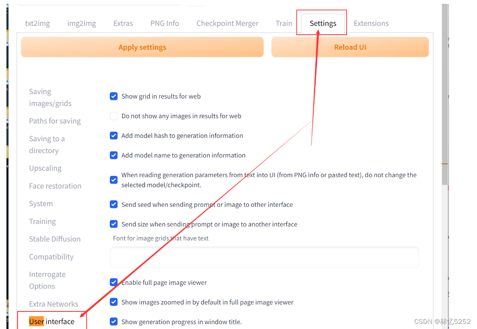The image size is (477, 329).
Task: Open the Checkpoint Merger tab
Action: [227, 24]
